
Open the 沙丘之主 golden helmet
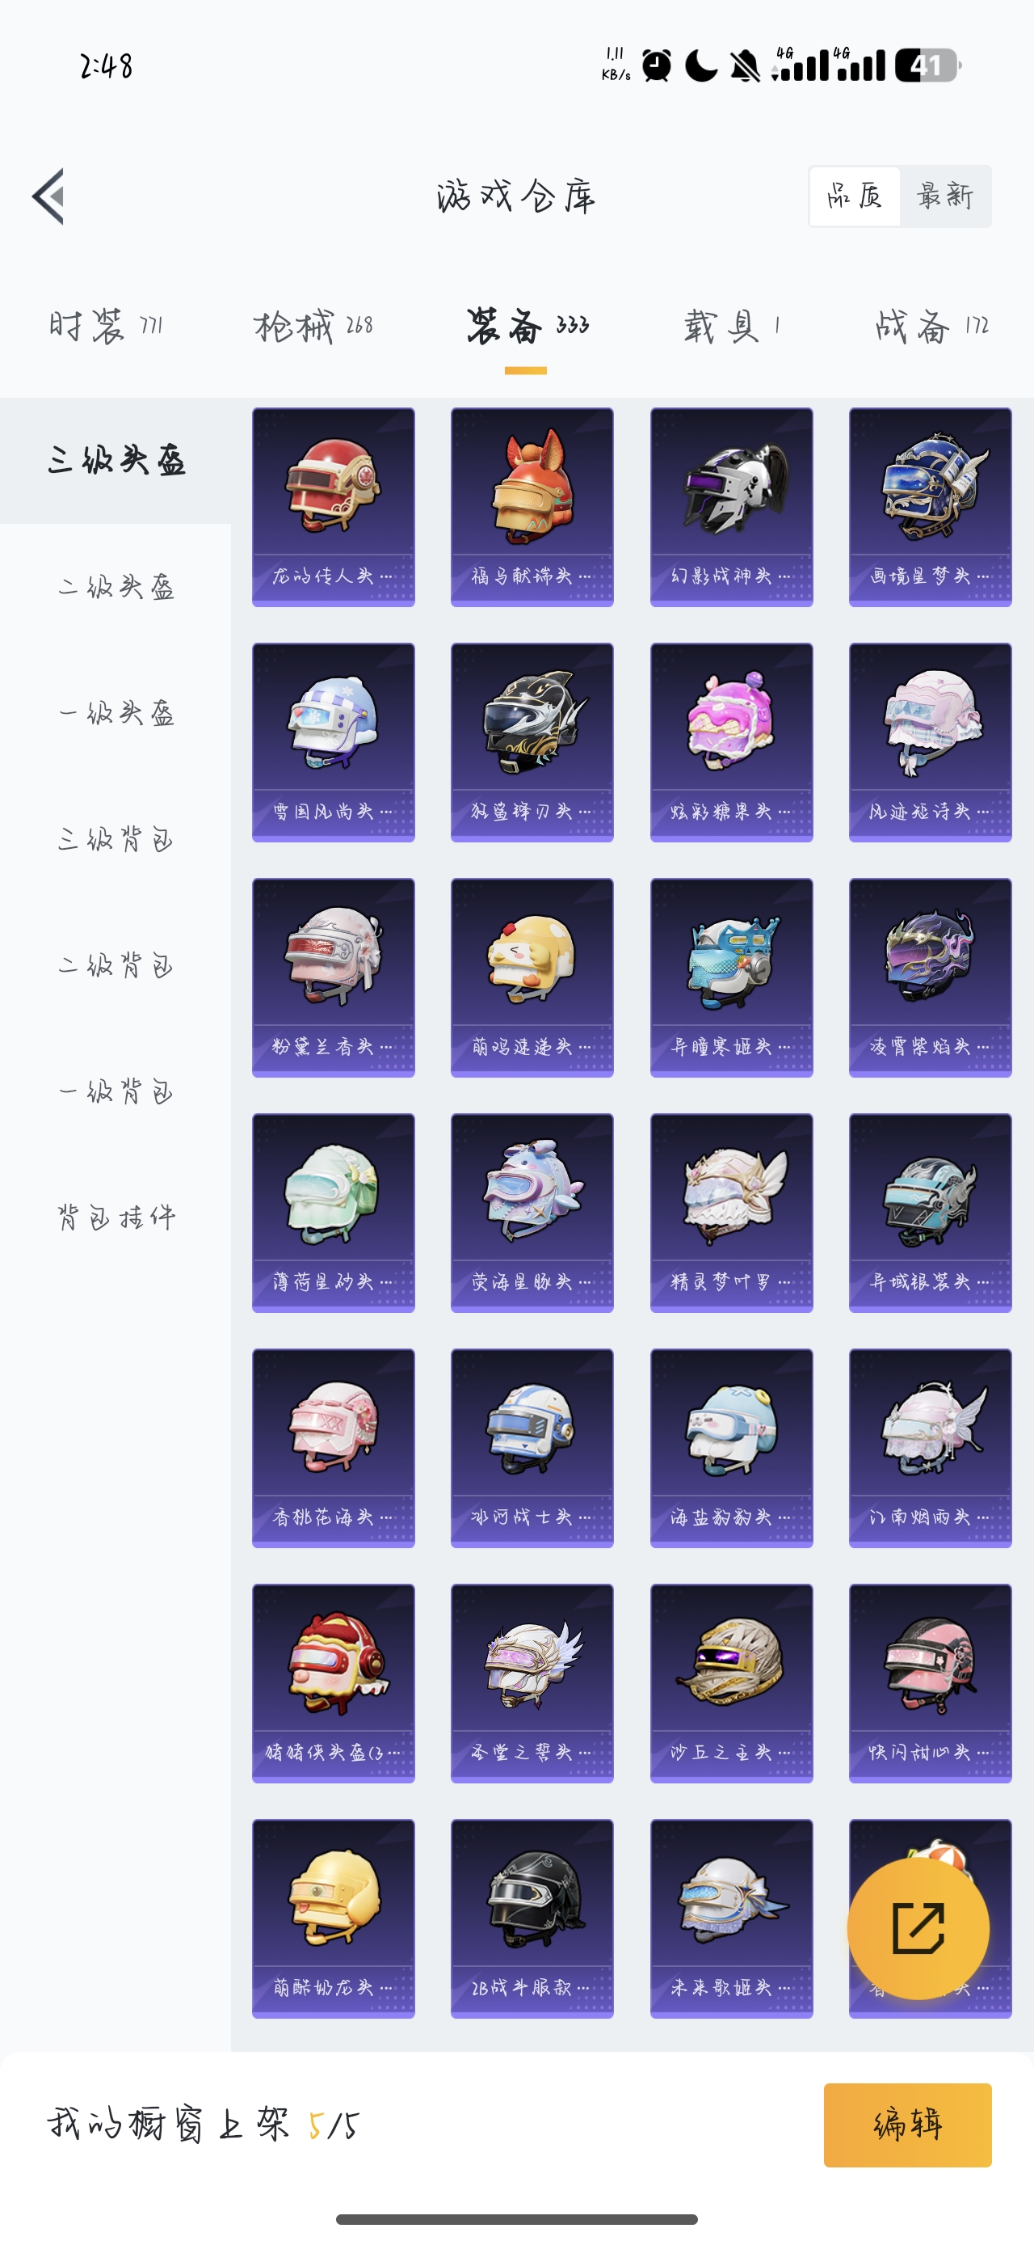point(731,1683)
